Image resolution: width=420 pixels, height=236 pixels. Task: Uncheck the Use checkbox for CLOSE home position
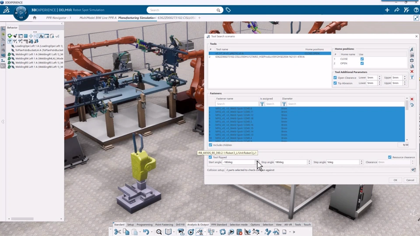362,59
